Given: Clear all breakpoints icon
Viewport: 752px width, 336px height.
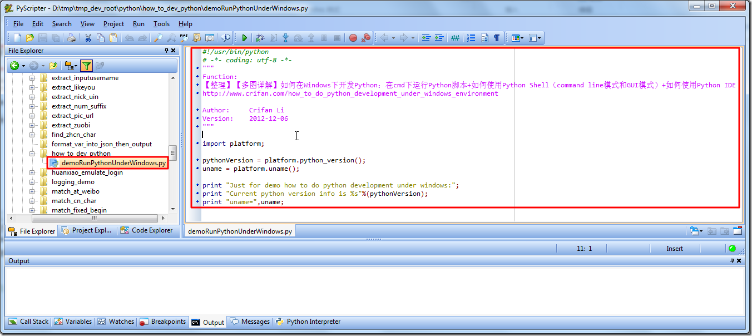Looking at the screenshot, I should click(x=366, y=38).
